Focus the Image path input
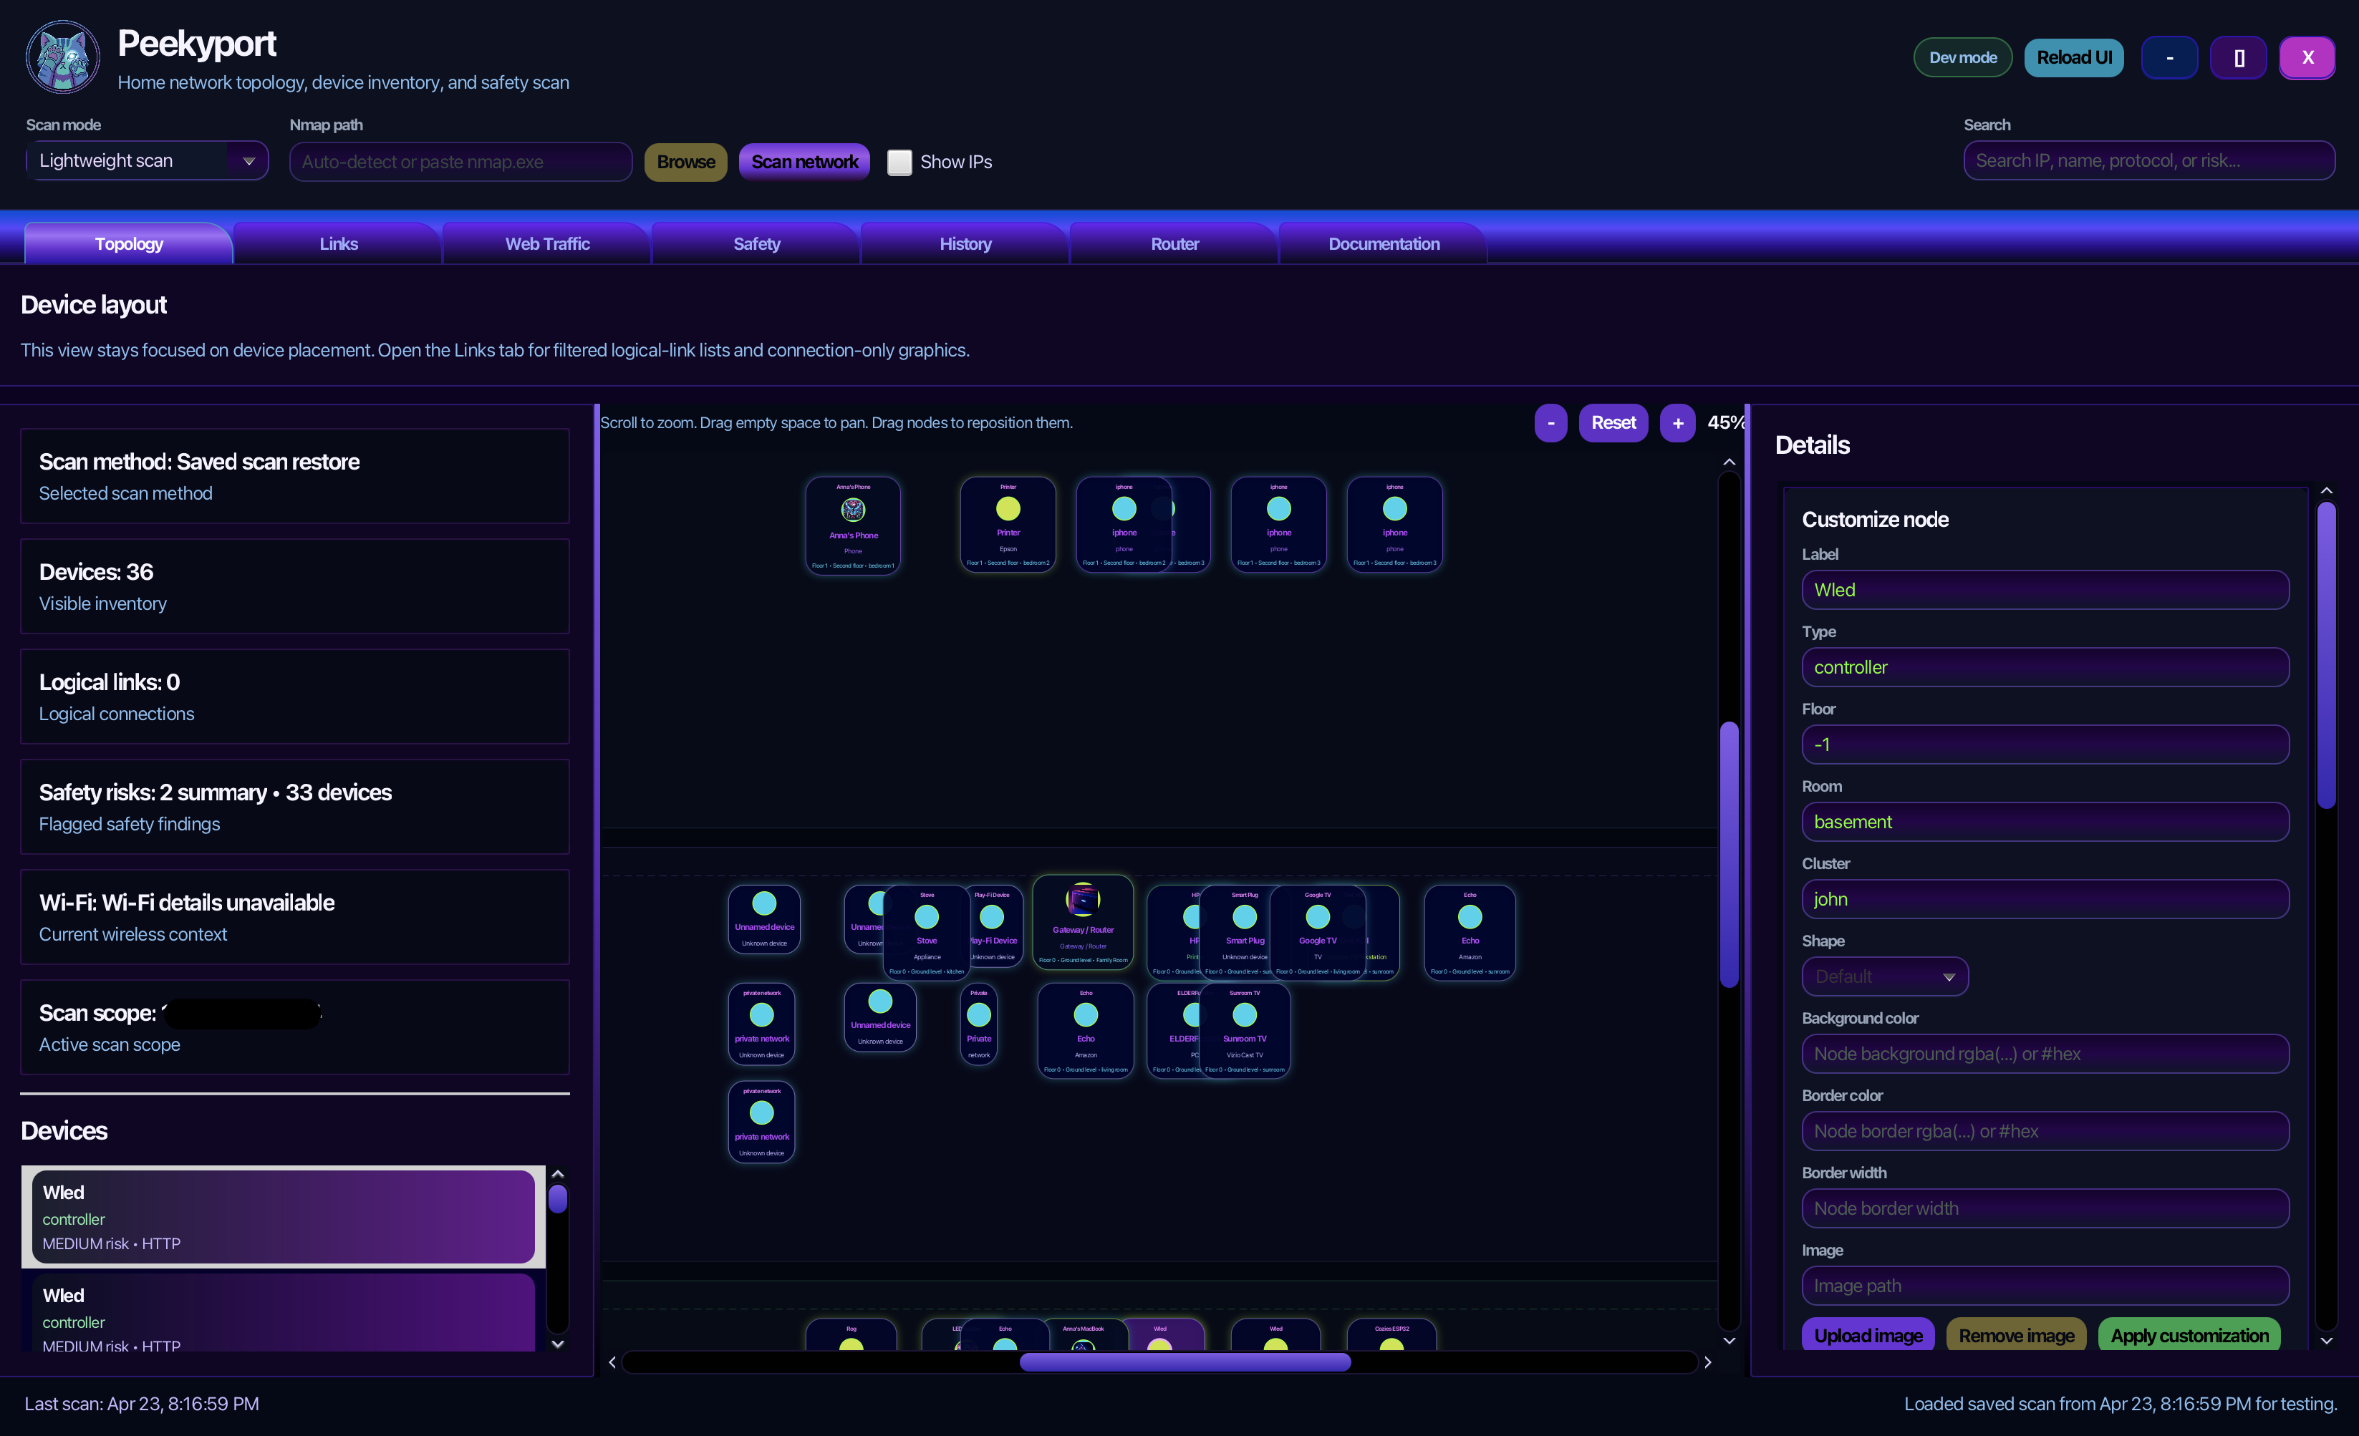 [x=2045, y=1286]
